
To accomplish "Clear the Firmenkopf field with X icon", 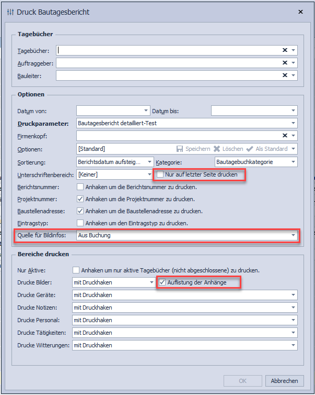I will (x=285, y=136).
